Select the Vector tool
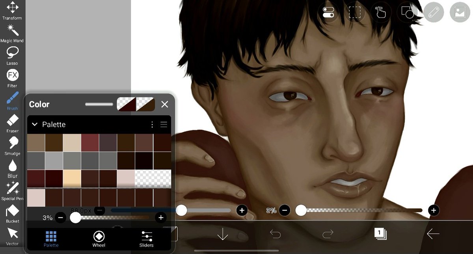Viewport: 473px width, 254px height. [12, 236]
